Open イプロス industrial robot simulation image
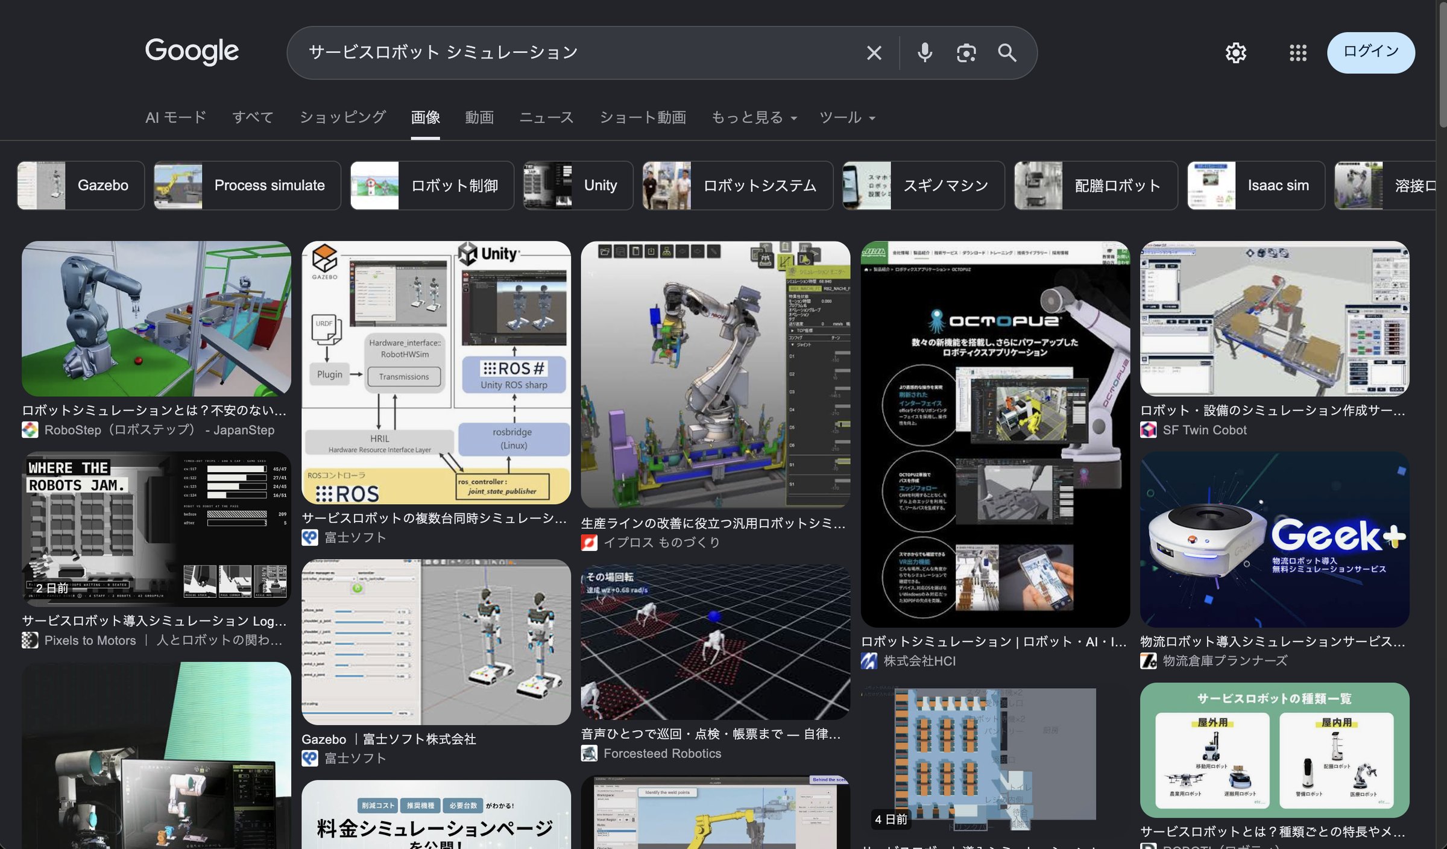Viewport: 1447px width, 849px height. [716, 374]
